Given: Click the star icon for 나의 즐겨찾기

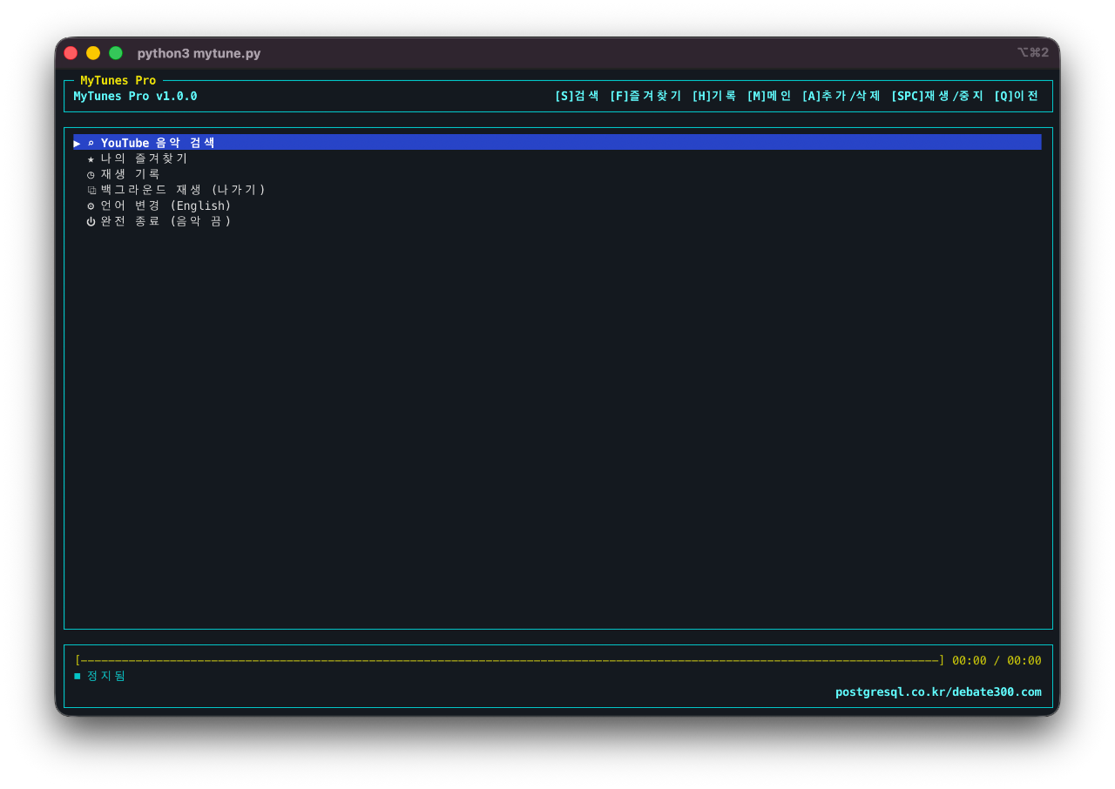Looking at the screenshot, I should point(91,158).
